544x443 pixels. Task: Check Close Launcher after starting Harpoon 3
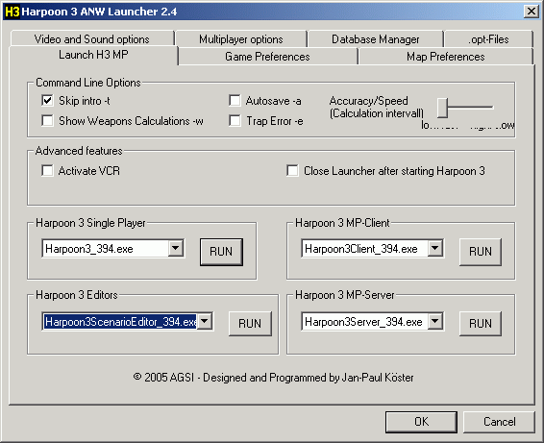292,171
